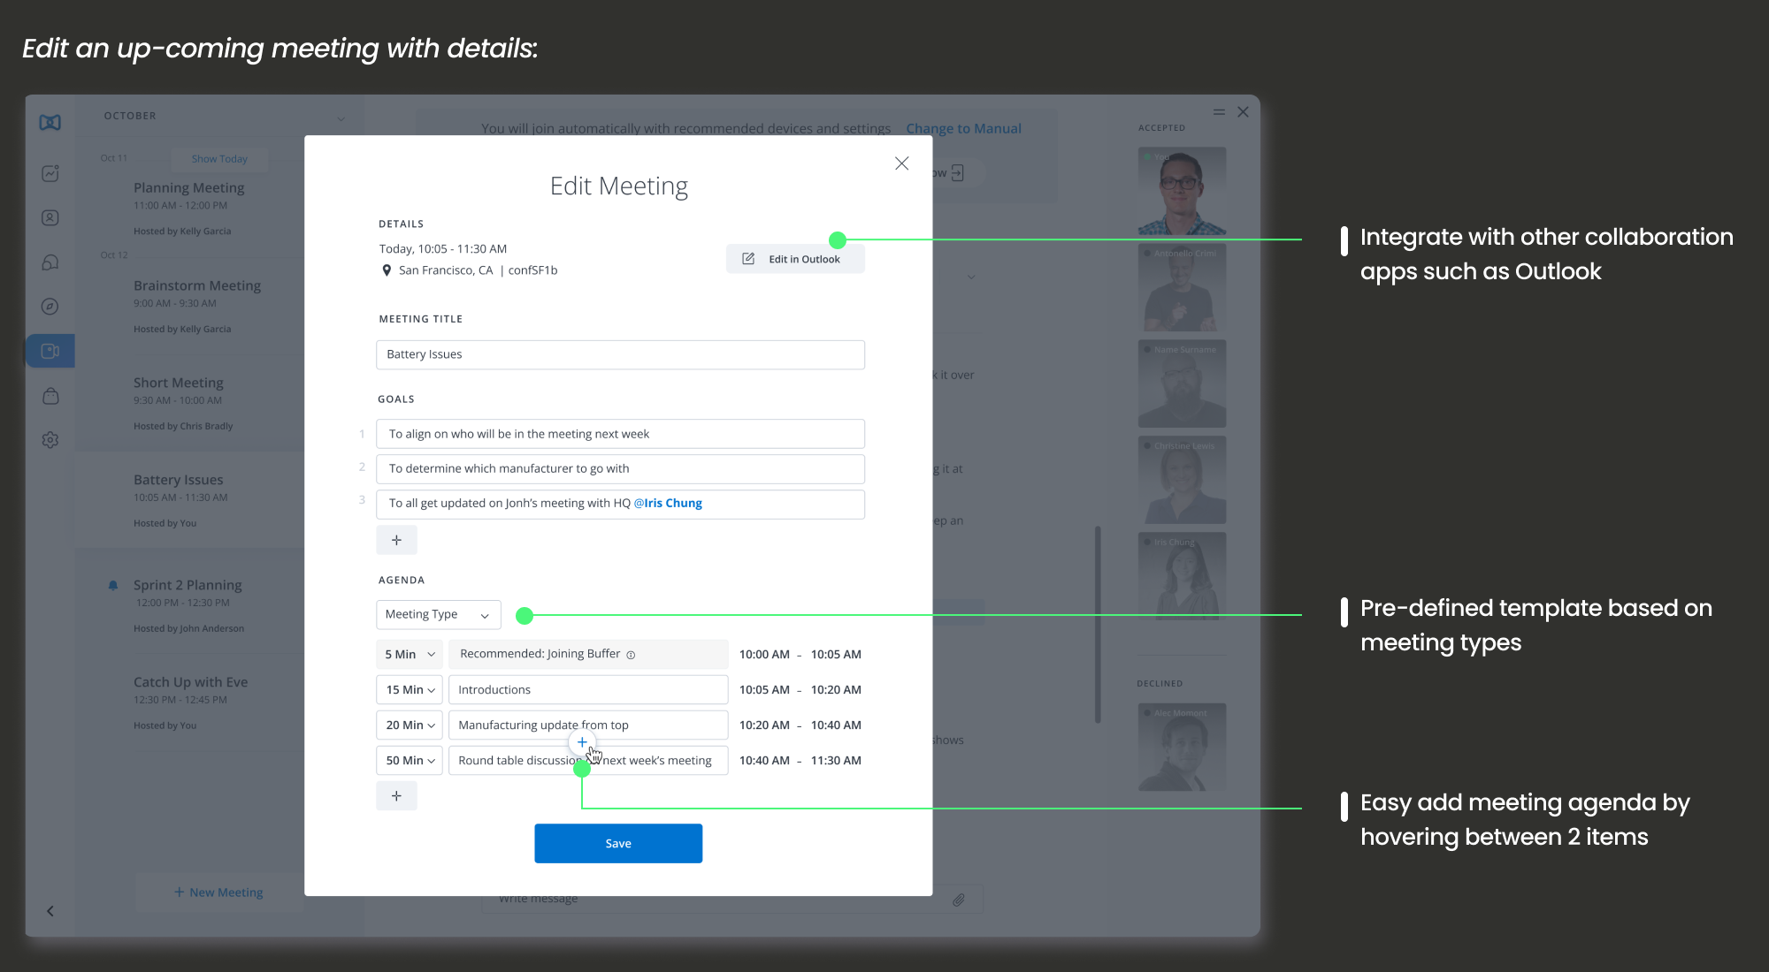Image resolution: width=1769 pixels, height=972 pixels.
Task: Select the Sprint 2 Planning meeting
Action: [188, 586]
